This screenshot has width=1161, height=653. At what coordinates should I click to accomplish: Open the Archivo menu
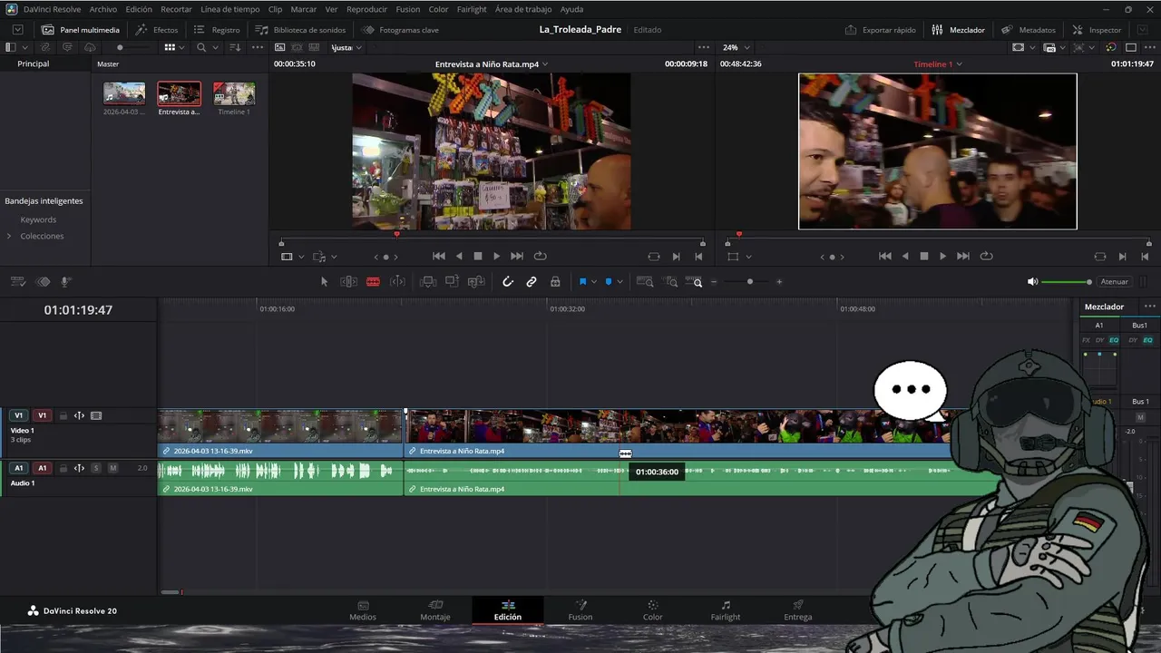point(103,9)
